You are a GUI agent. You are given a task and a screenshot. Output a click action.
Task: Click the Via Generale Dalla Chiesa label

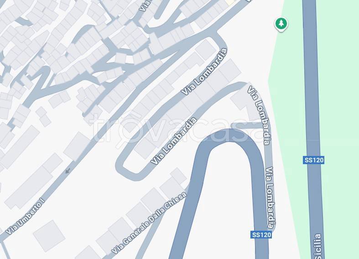[x=149, y=223]
